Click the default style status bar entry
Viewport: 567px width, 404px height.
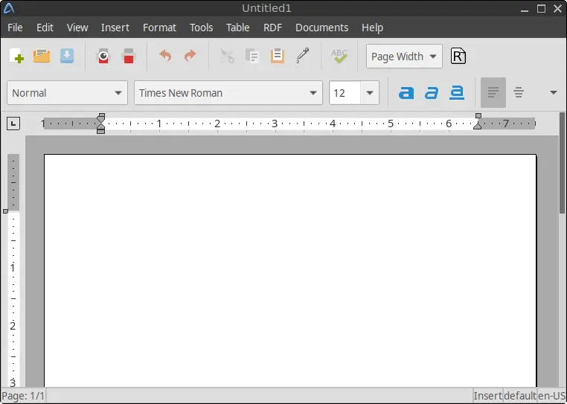(x=520, y=396)
